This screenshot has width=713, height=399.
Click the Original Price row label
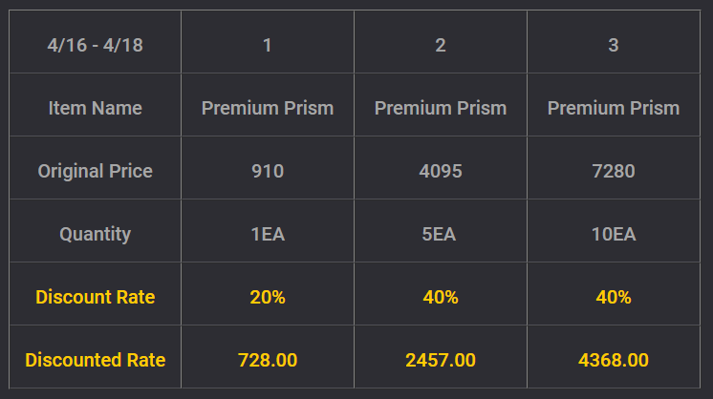point(95,171)
